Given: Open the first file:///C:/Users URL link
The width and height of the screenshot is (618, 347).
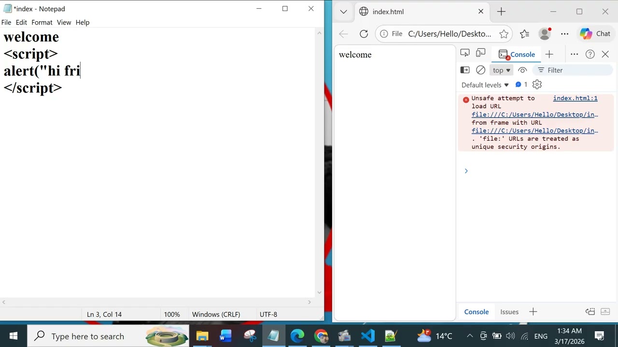Looking at the screenshot, I should point(534,115).
